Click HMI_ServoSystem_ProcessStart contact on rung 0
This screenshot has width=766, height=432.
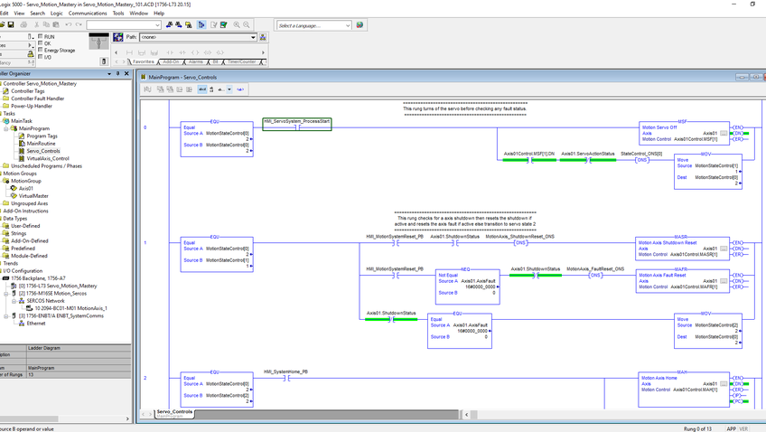[x=297, y=124]
